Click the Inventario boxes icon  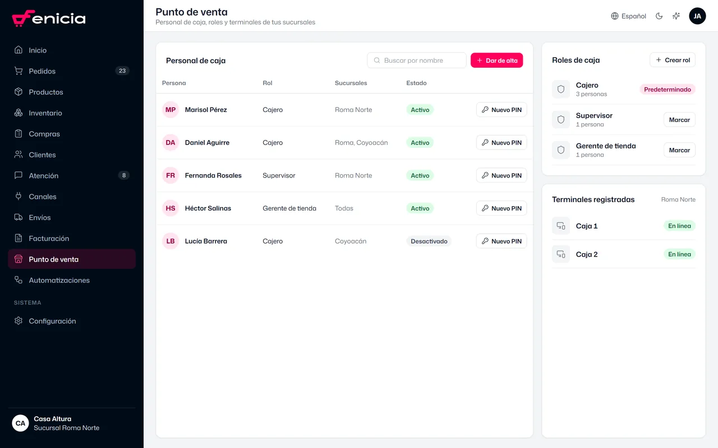coord(19,113)
